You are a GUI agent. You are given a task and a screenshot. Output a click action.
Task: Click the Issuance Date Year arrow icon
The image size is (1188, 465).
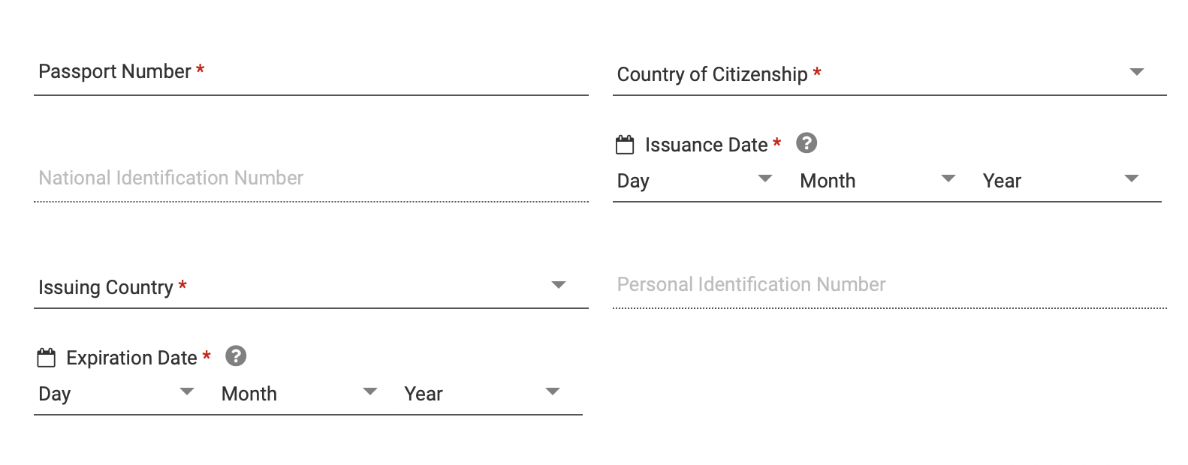point(1132,178)
